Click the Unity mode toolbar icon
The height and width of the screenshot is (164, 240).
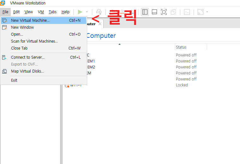pos(173,12)
